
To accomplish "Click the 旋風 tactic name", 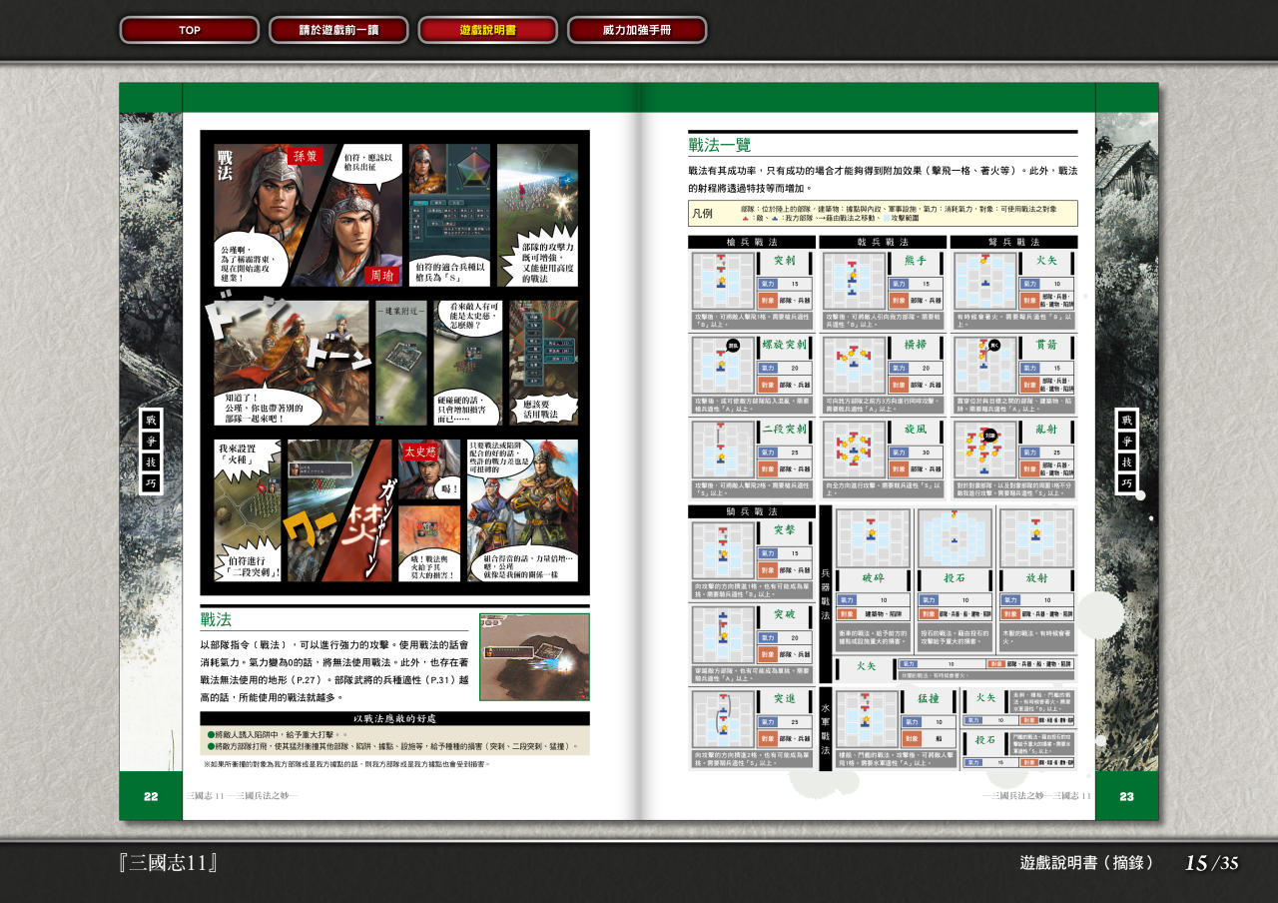I will (x=916, y=429).
